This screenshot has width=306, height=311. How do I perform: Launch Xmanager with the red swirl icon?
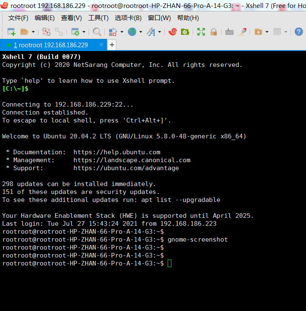tap(173, 32)
